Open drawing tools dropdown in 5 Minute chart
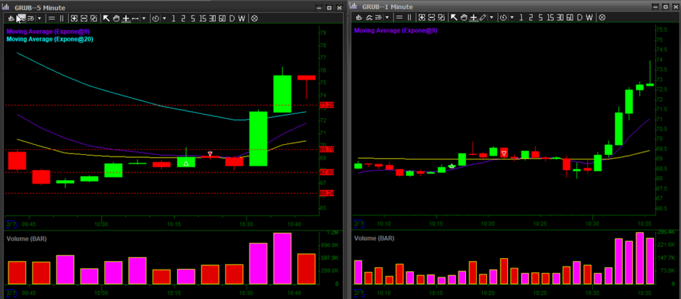 [144, 18]
